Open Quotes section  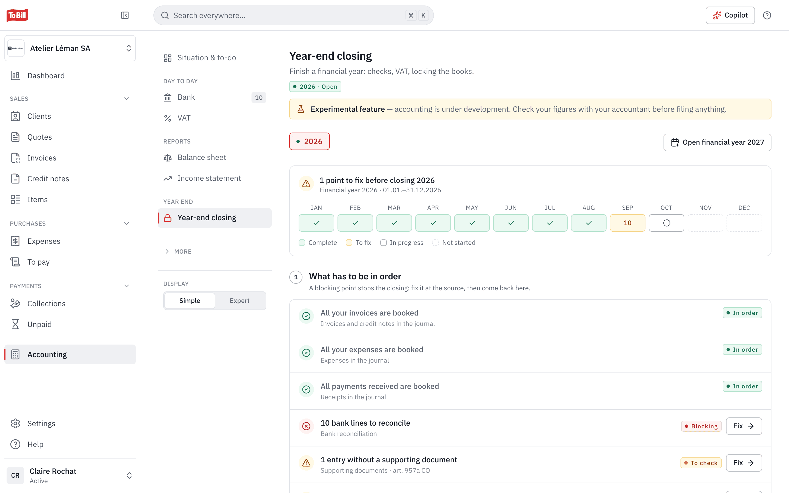(70, 137)
